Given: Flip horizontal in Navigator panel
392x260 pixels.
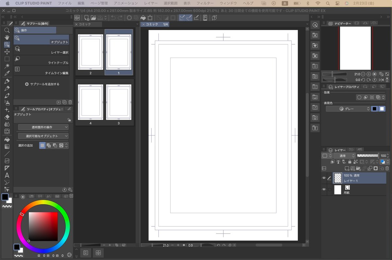Looking at the screenshot, I should tap(381, 80).
